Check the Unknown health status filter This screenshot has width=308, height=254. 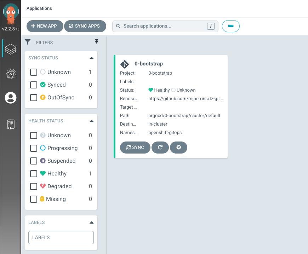point(34,135)
